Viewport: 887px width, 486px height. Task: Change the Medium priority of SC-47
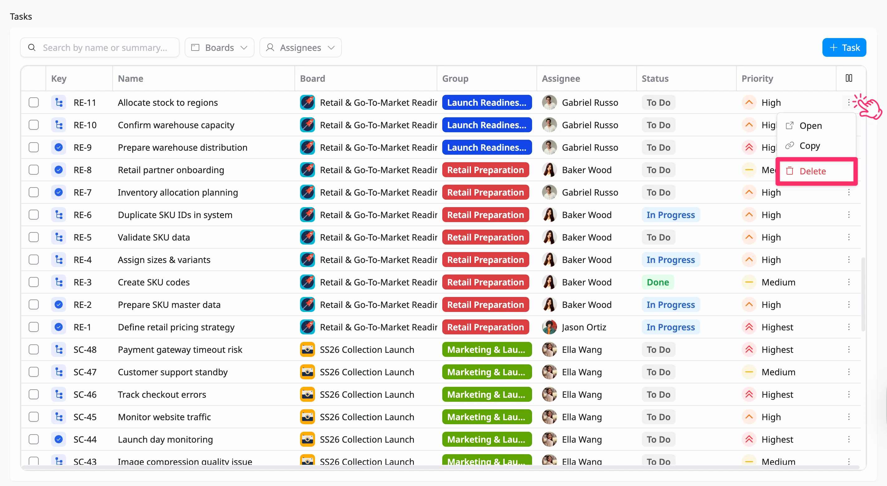point(768,372)
